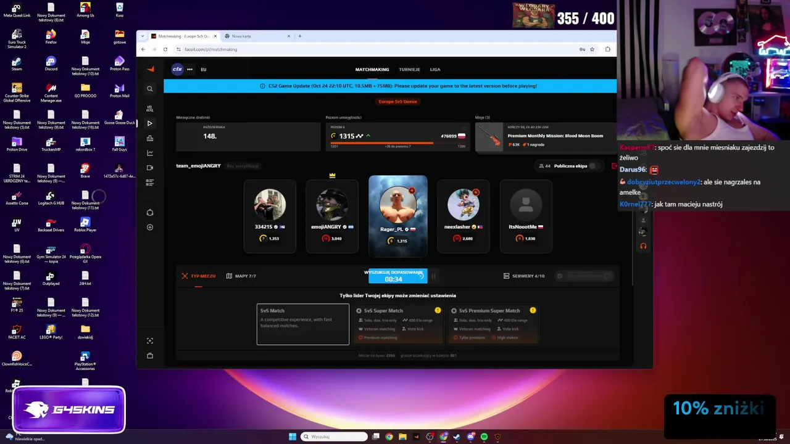
Task: Open Firefox desktop shortcut
Action: tap(51, 36)
